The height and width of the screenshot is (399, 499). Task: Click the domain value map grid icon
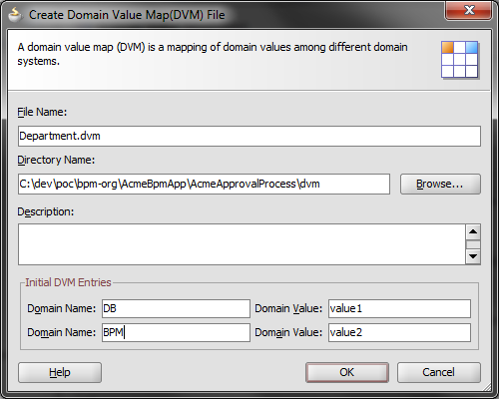click(x=460, y=60)
